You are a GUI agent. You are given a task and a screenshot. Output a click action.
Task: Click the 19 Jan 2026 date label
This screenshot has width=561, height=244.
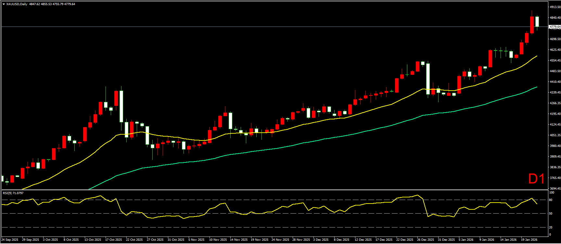pos(529,240)
